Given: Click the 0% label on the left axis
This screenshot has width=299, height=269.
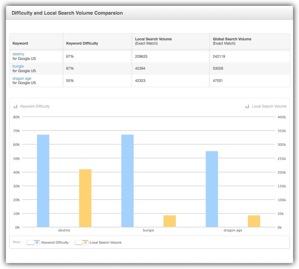Looking at the screenshot, I should 17,227.
